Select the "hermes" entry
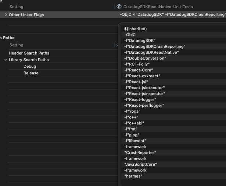Image resolution: width=226 pixels, height=186 pixels. 173,176
